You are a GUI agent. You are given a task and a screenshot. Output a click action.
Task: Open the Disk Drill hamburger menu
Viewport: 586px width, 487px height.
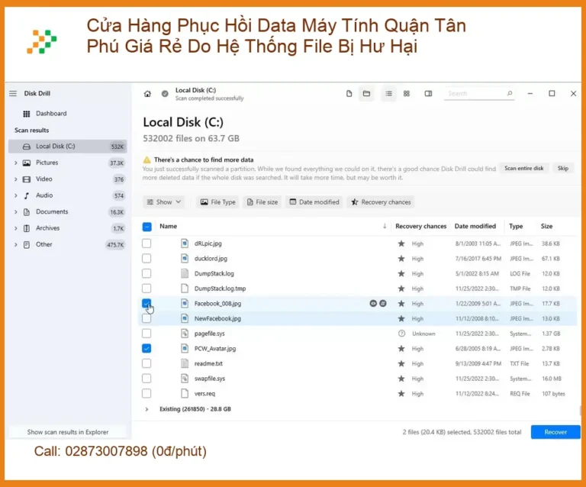point(13,93)
